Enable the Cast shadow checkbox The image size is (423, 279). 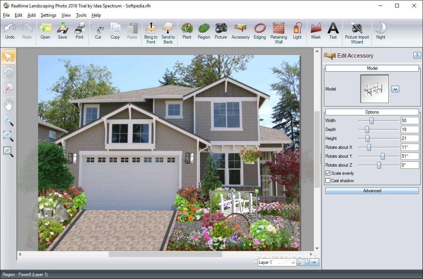click(x=328, y=181)
